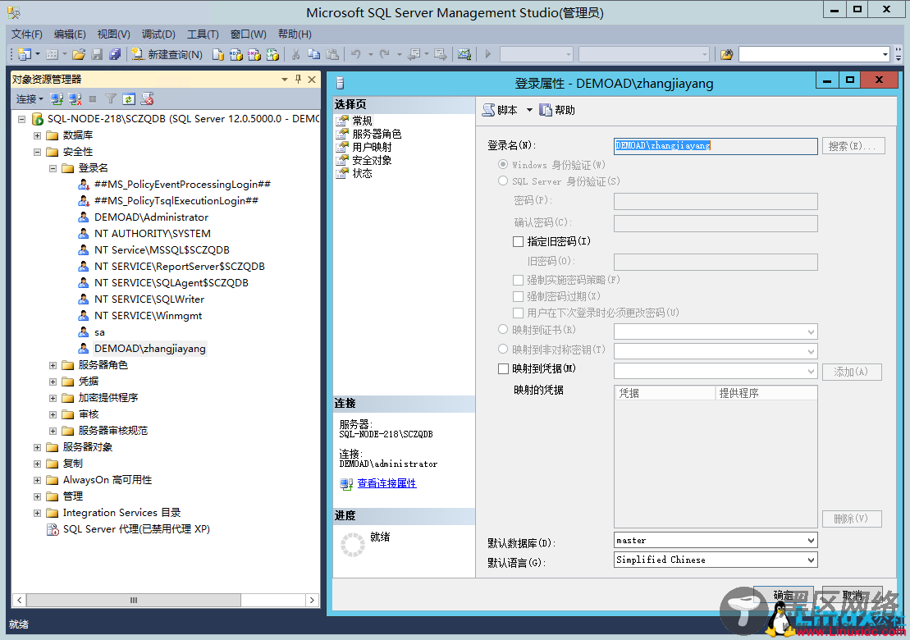Open the 调试(D) menu
Screen dimensions: 910x640
(158, 34)
